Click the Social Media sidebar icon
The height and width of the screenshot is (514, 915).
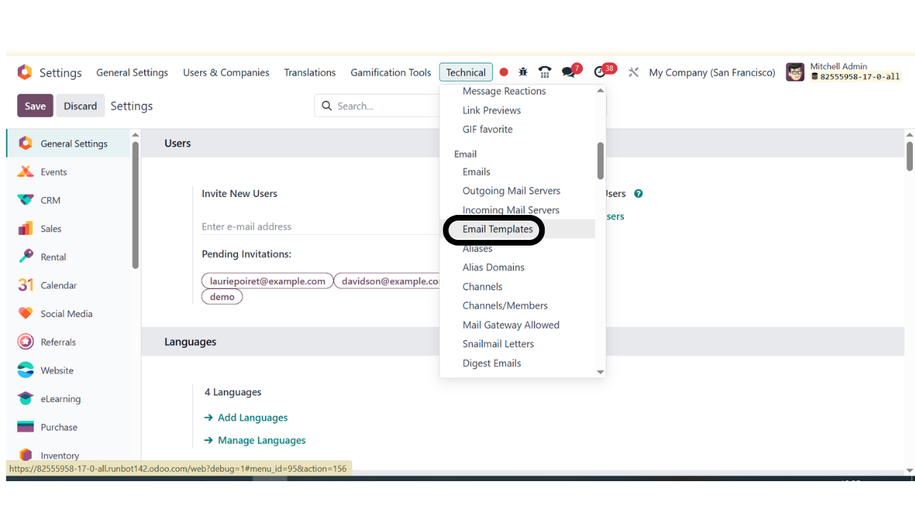click(x=26, y=313)
